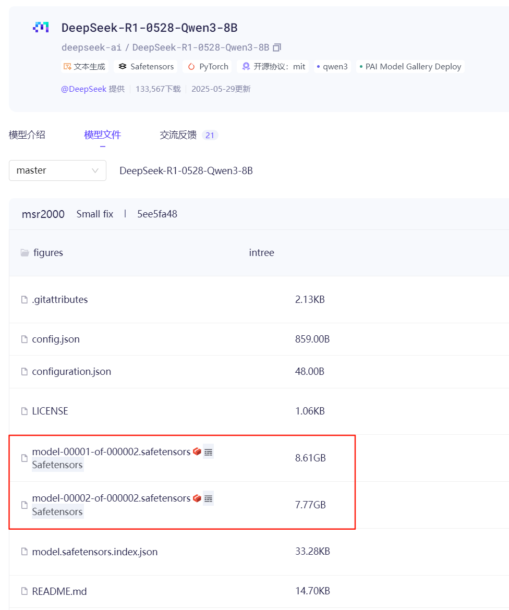
Task: Click the file icon for model-00001-of-000002.safetensors
Action: click(x=24, y=458)
